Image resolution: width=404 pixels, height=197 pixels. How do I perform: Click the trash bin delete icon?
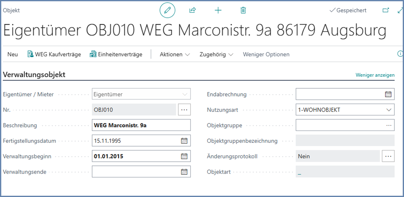(x=243, y=10)
